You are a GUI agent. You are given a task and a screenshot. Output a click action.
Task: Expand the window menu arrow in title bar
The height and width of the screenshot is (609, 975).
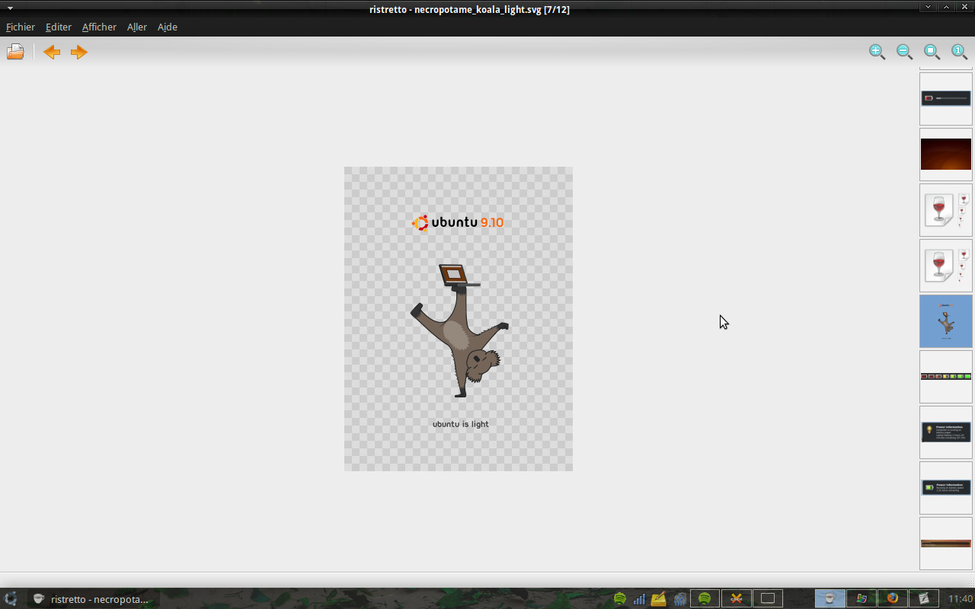(10, 8)
